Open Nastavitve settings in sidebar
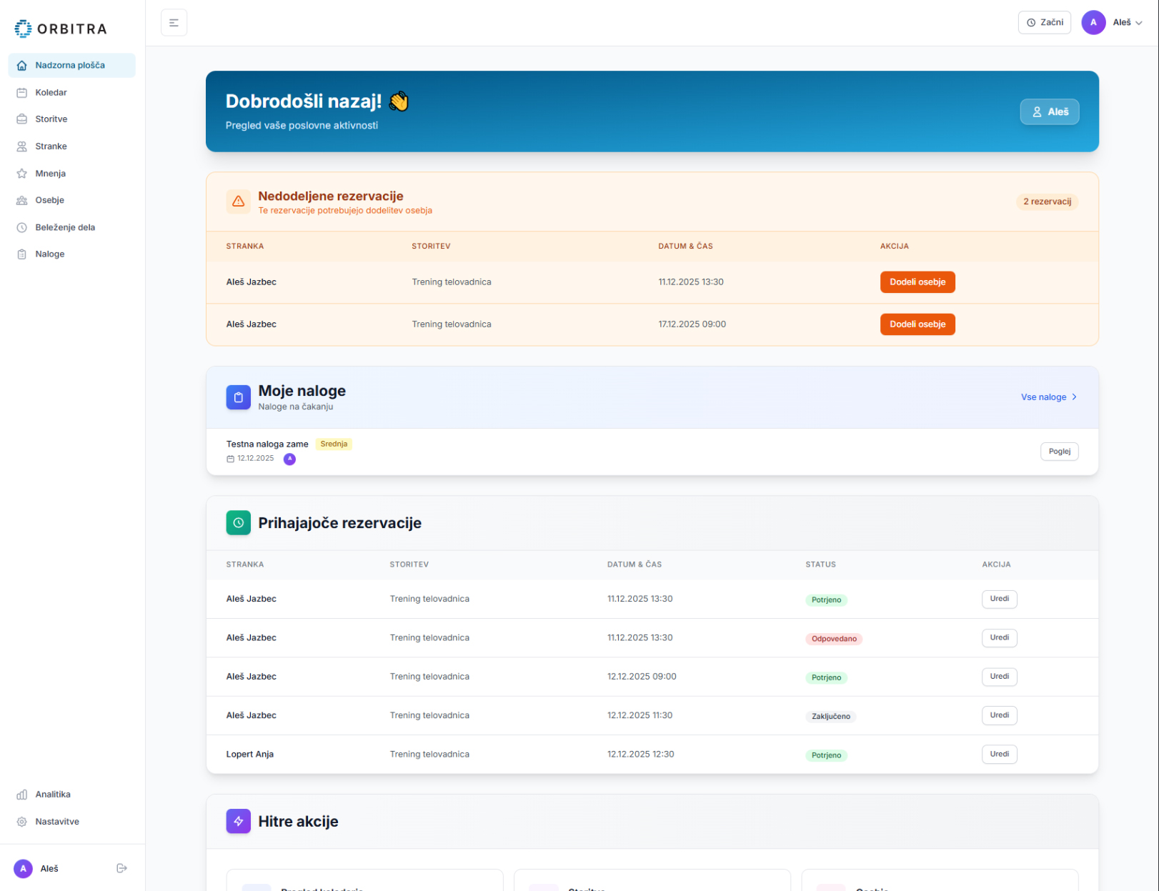Viewport: 1159px width, 891px height. [57, 822]
